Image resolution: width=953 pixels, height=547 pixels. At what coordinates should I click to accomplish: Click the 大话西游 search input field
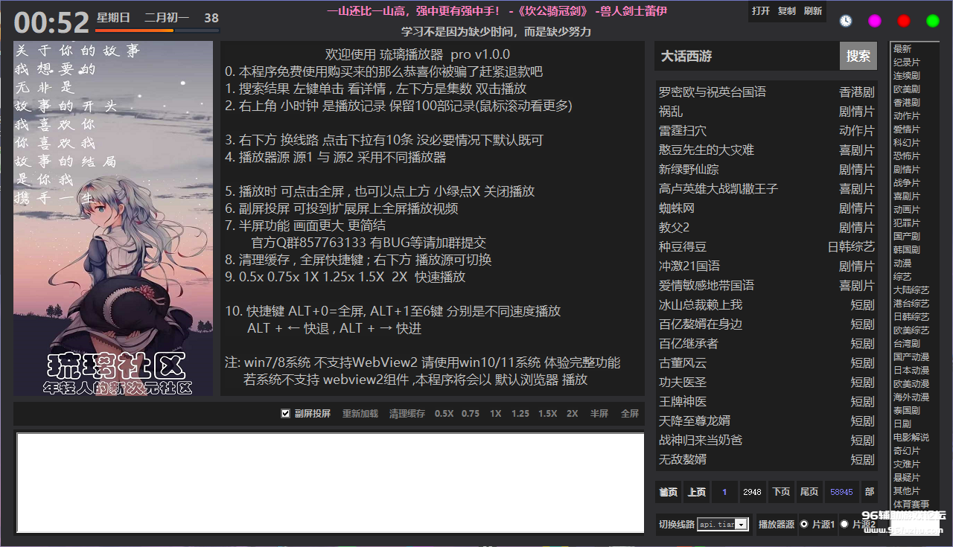(747, 56)
